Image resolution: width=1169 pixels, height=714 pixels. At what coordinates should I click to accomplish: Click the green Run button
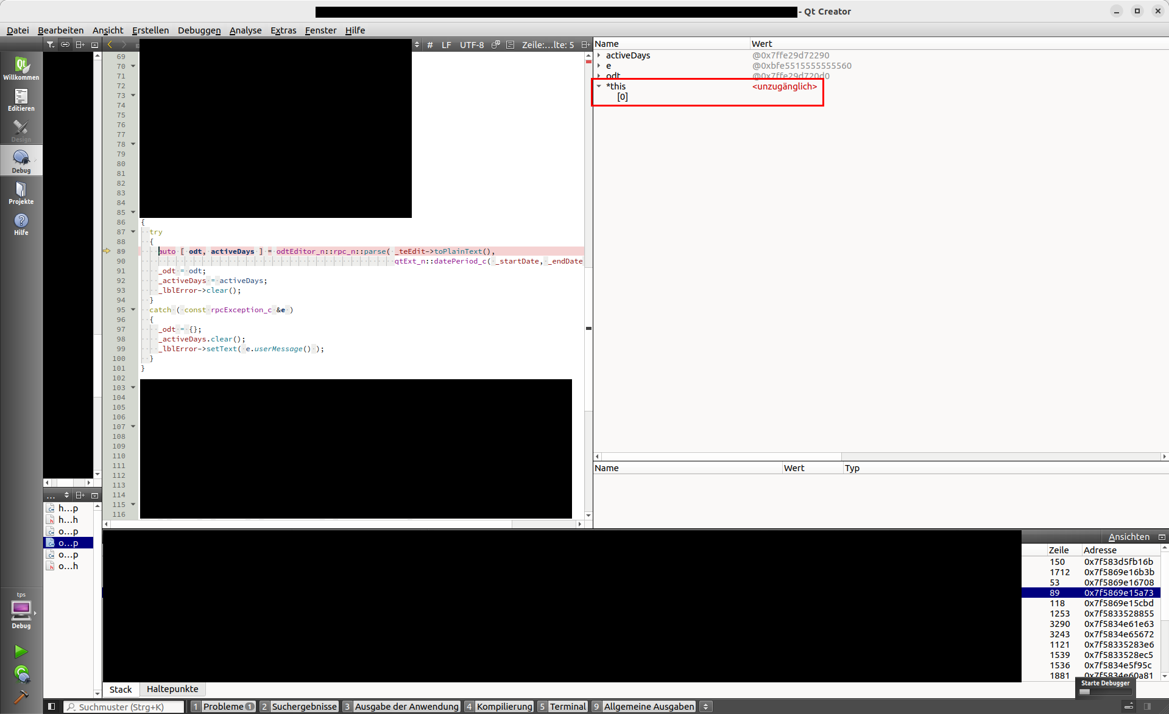(21, 652)
